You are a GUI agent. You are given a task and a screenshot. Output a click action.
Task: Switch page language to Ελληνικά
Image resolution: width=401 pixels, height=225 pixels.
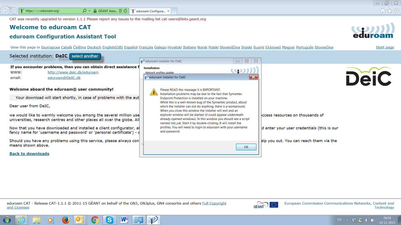tap(273, 47)
